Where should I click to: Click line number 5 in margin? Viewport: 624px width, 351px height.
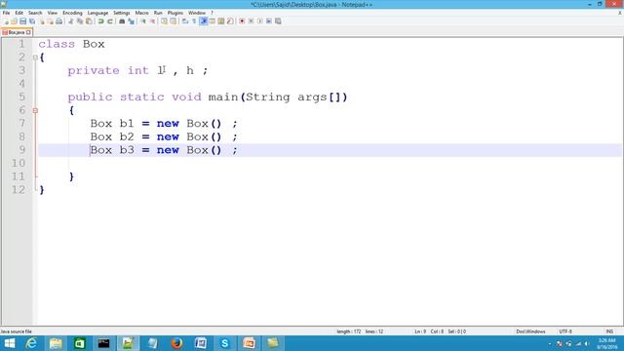point(21,97)
